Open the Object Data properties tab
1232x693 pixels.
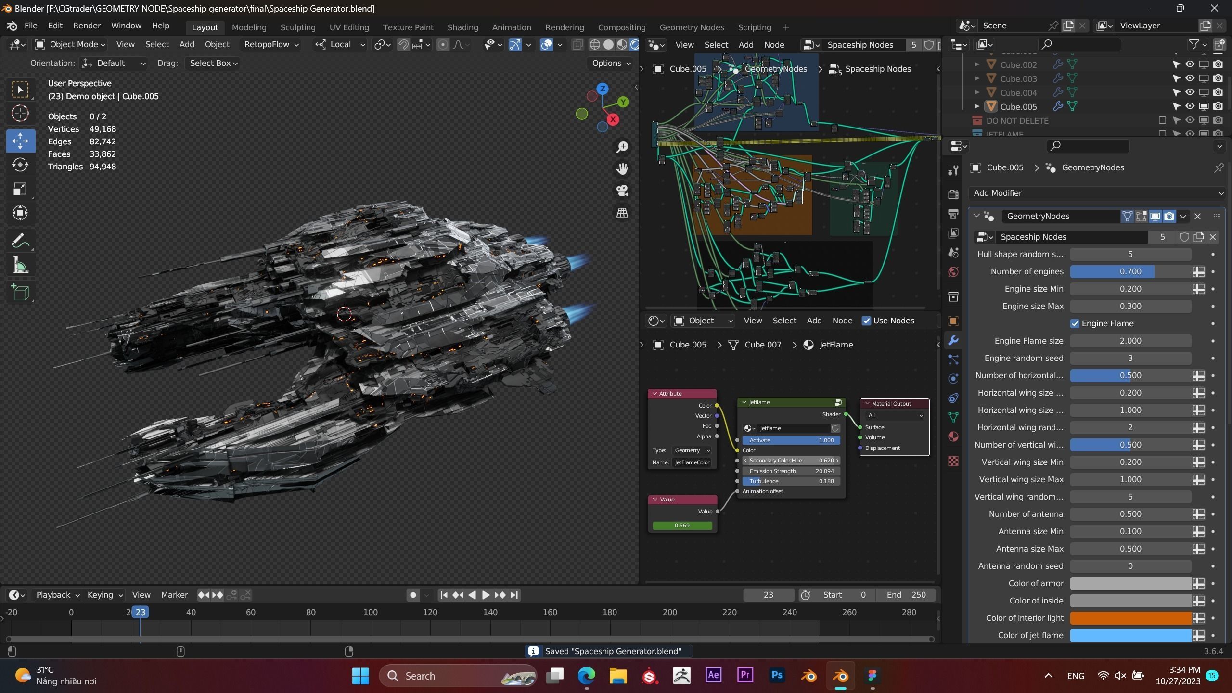(953, 417)
